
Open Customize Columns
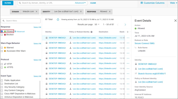tap(152, 3)
